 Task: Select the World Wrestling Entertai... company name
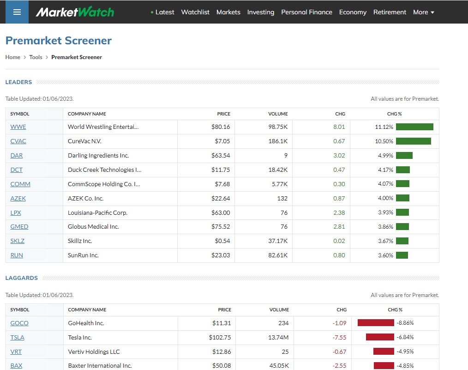[x=103, y=127]
